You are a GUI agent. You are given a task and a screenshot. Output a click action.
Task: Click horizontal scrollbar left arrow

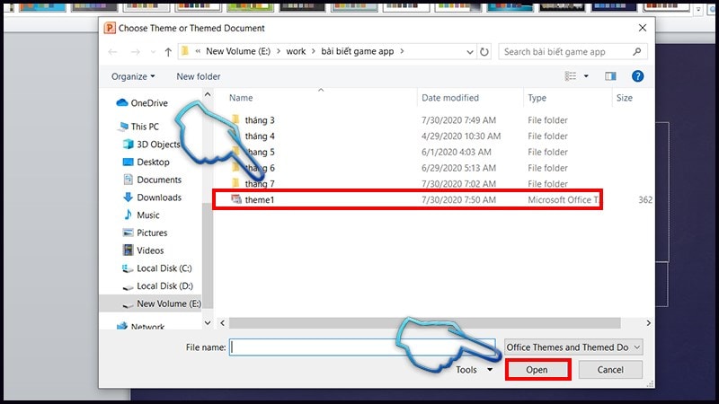coord(222,323)
